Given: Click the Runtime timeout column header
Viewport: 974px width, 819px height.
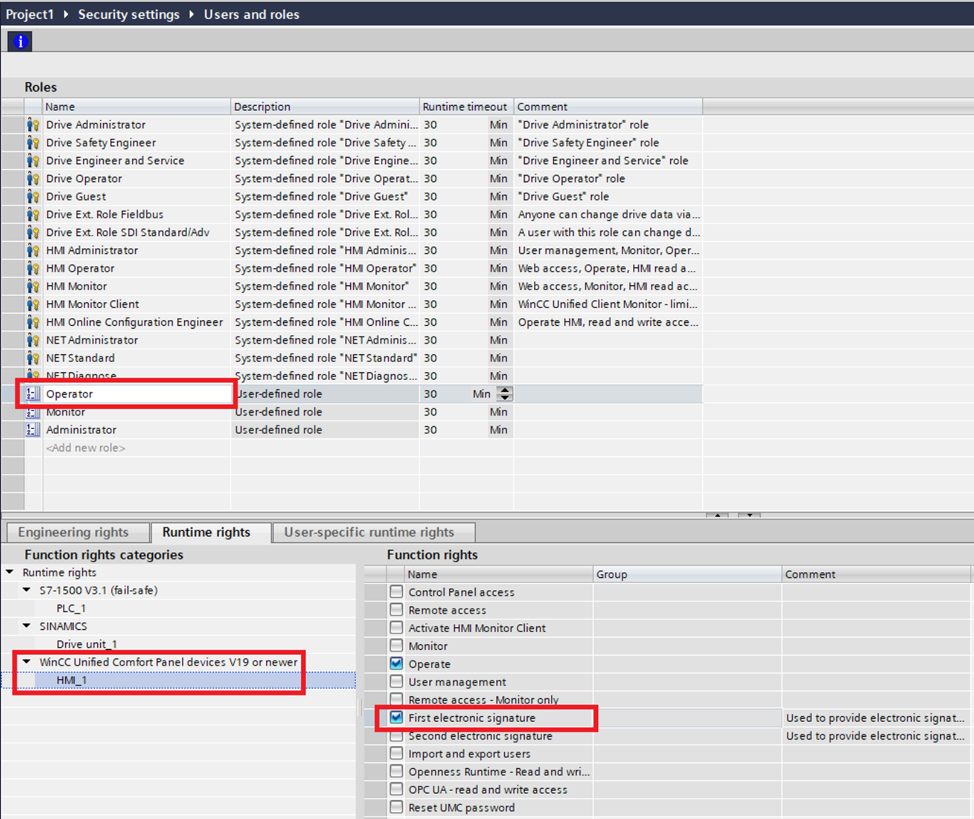Looking at the screenshot, I should [x=466, y=107].
